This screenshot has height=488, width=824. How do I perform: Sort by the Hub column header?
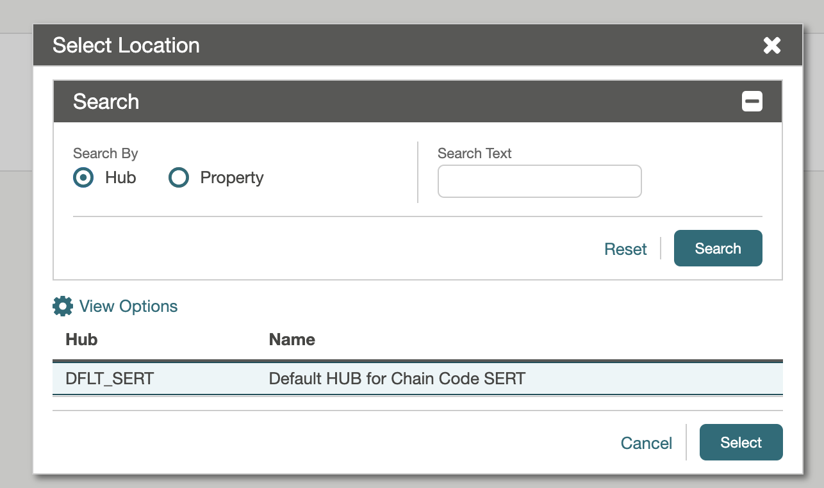(81, 339)
